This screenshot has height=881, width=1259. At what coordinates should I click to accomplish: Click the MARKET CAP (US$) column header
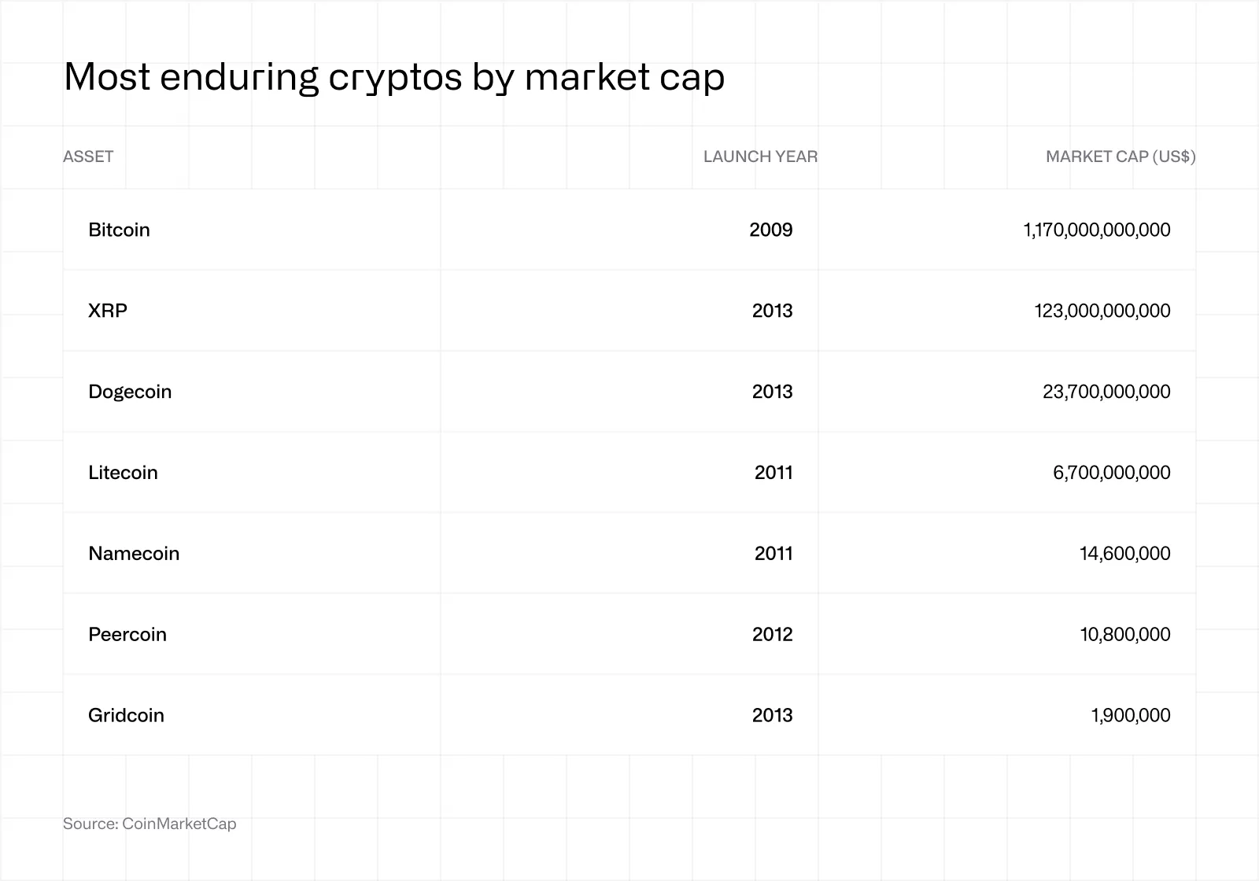pos(1121,157)
